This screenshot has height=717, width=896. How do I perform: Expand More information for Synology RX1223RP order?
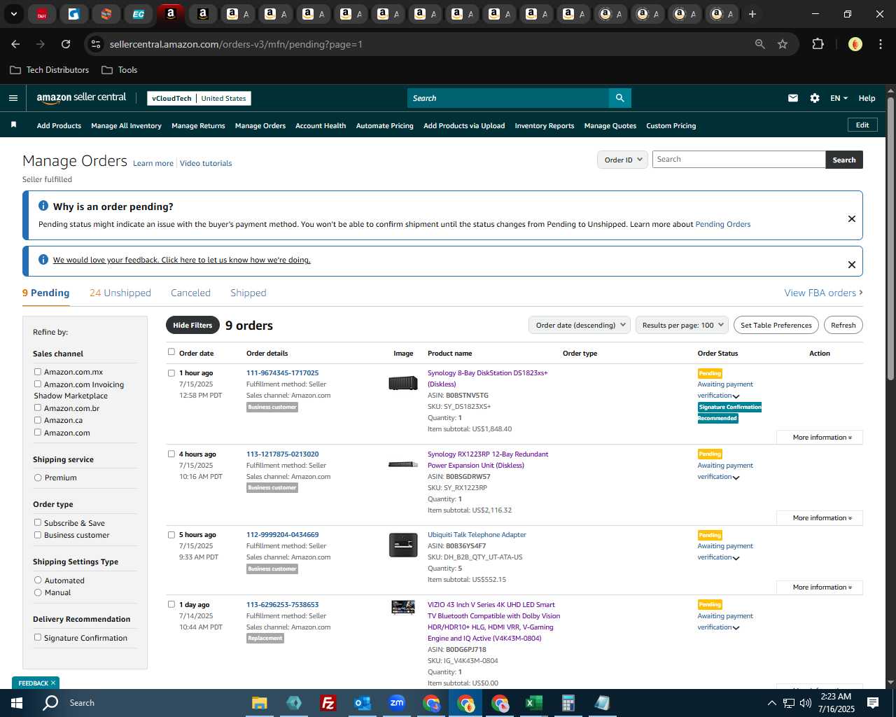coord(820,518)
